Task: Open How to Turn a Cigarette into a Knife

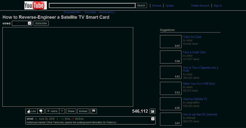Action: tap(200, 69)
